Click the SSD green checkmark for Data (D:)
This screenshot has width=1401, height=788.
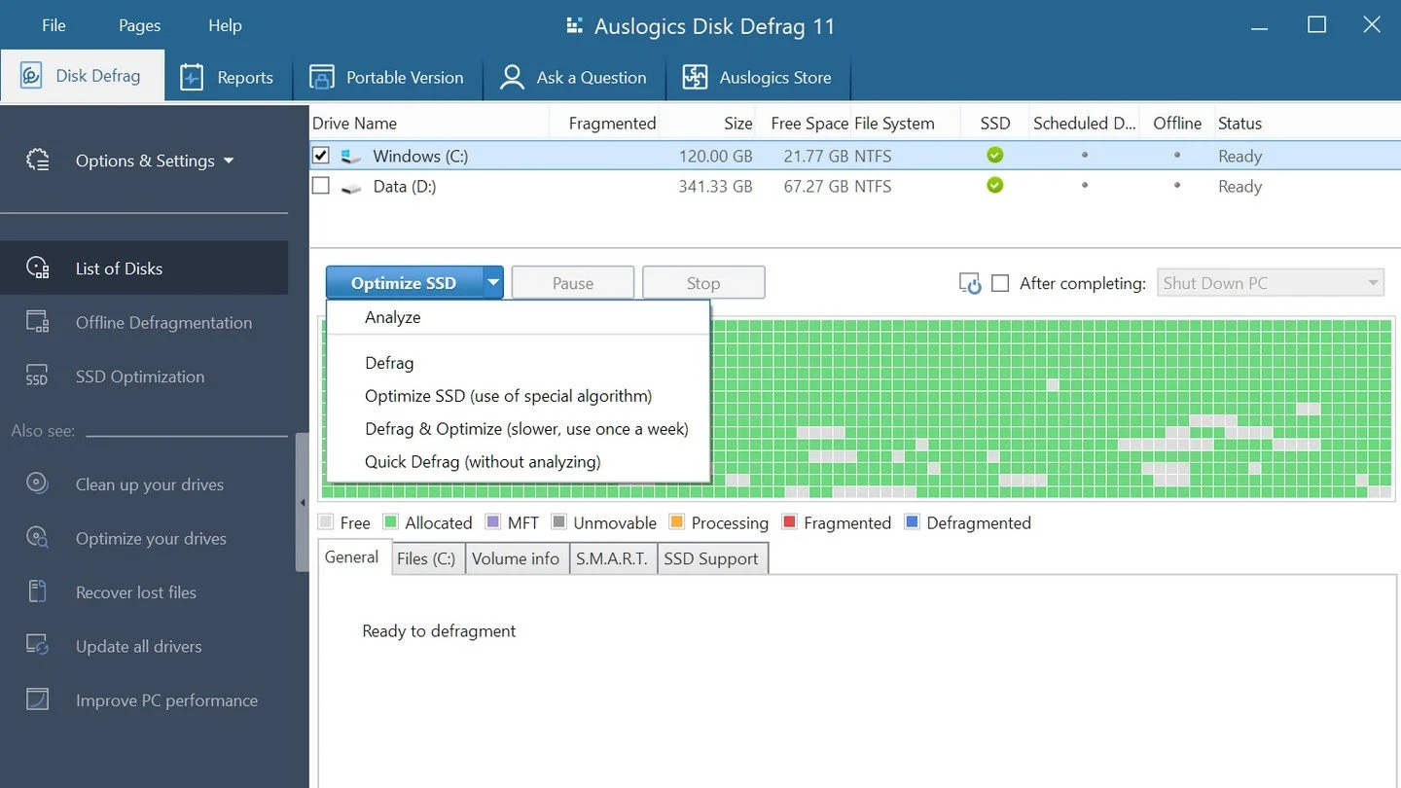(994, 185)
